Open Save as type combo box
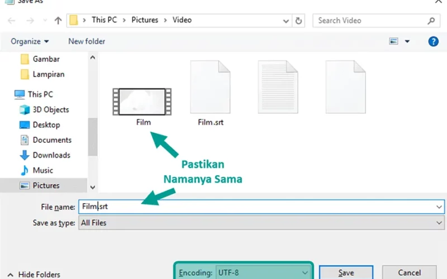Image resolution: width=447 pixels, height=279 pixels. (261, 223)
